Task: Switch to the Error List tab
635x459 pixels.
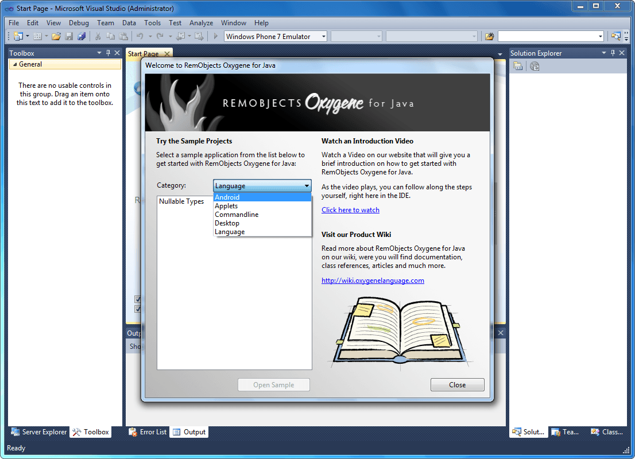Action: (148, 432)
